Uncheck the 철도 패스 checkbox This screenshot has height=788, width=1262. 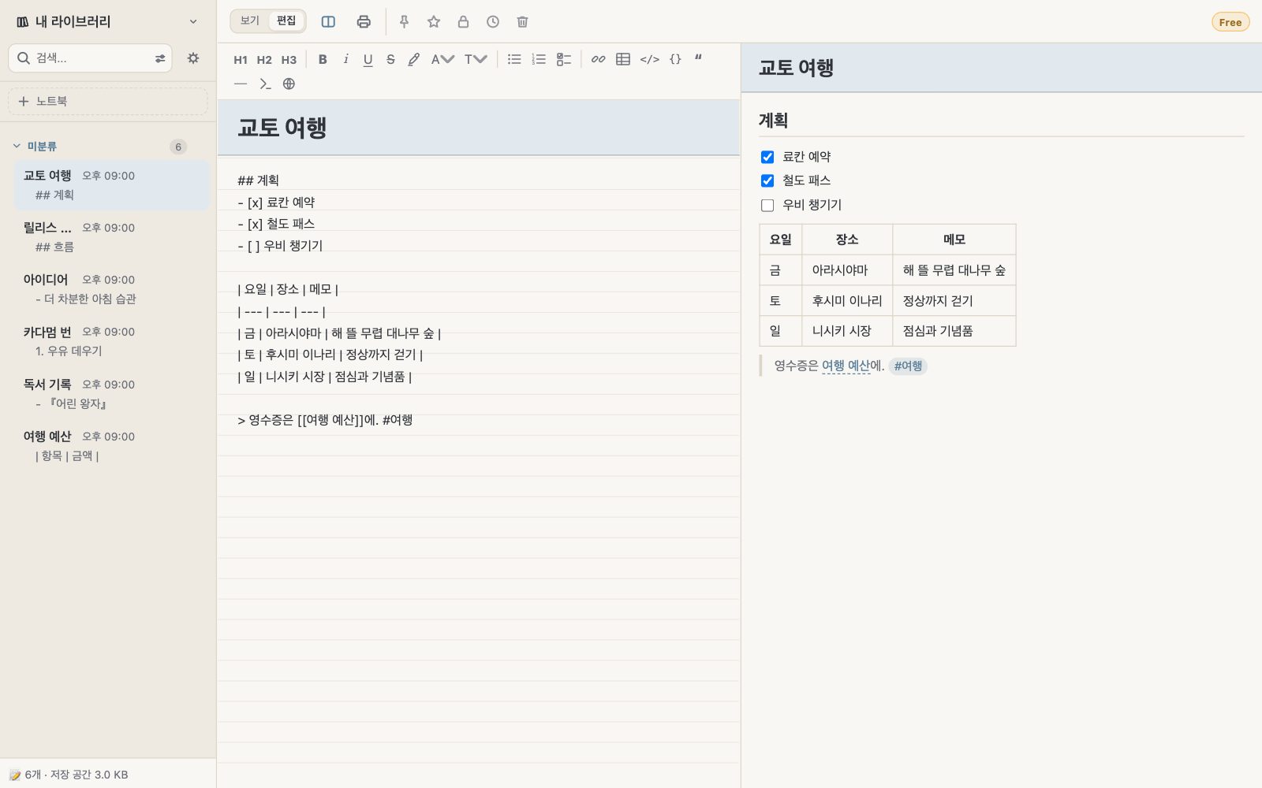[767, 181]
